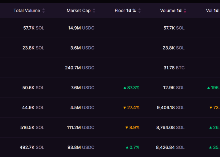Click the Floor 1d % column header
The height and width of the screenshot is (157, 220).
point(125,11)
